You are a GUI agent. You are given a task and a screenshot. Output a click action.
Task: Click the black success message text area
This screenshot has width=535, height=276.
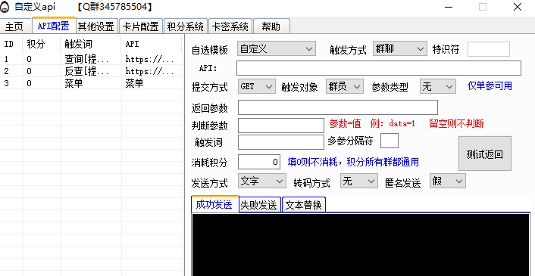361,245
